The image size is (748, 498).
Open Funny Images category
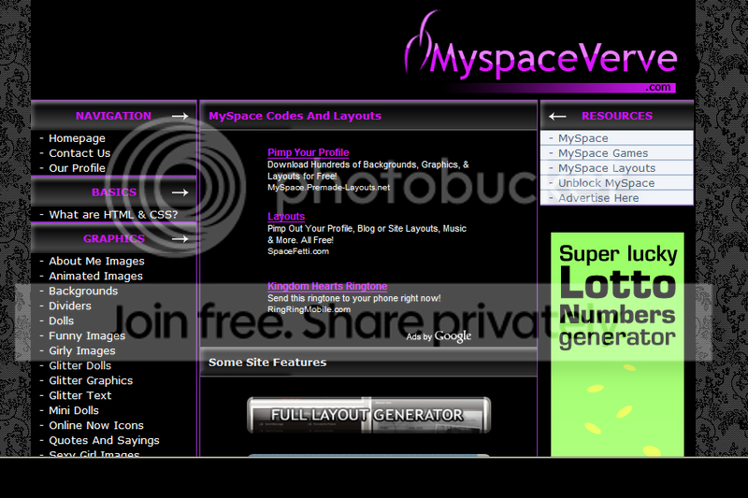coord(87,336)
